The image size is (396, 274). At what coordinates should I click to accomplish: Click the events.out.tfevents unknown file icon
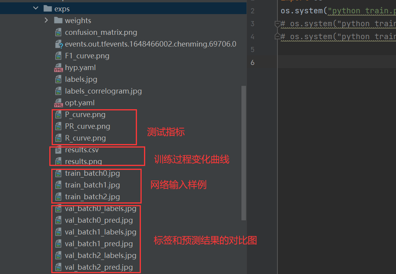point(59,44)
